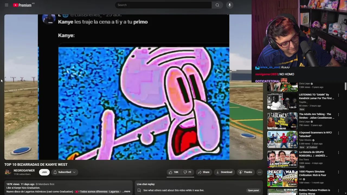347x195 pixels.
Task: Click the Kanye Squidward video player
Action: pos(133,87)
